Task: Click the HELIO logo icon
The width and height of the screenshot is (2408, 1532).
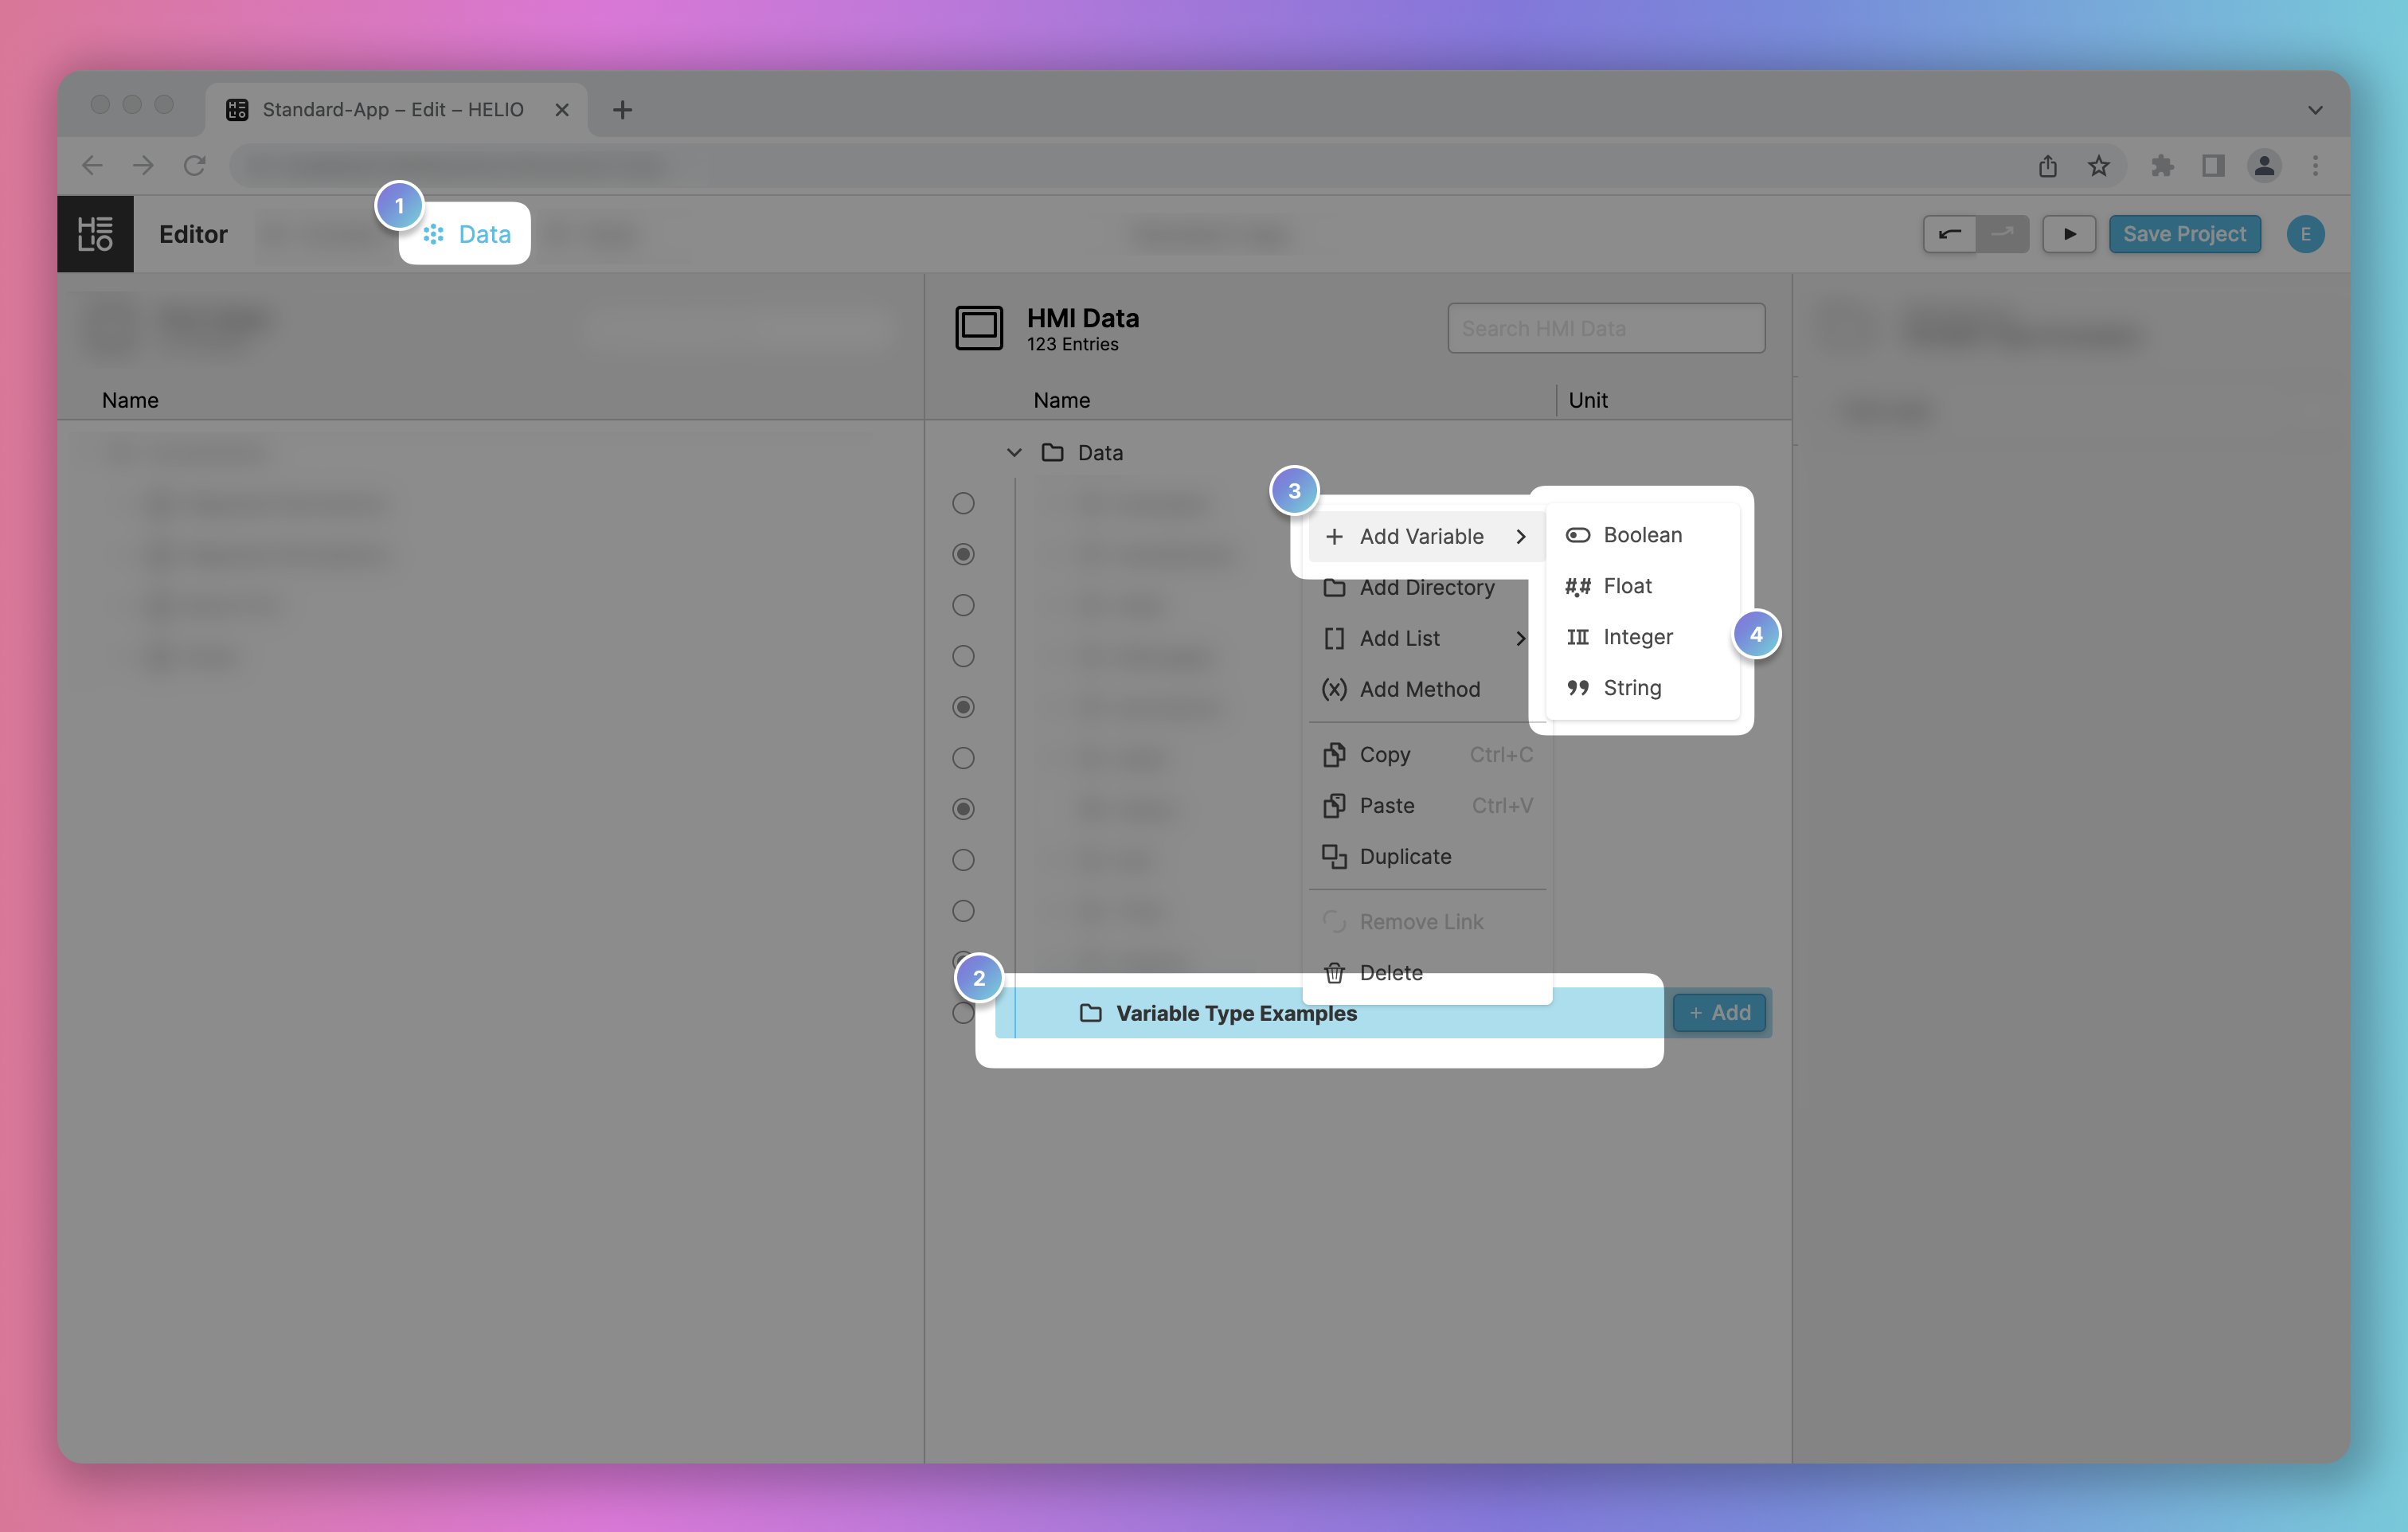Action: 95,234
